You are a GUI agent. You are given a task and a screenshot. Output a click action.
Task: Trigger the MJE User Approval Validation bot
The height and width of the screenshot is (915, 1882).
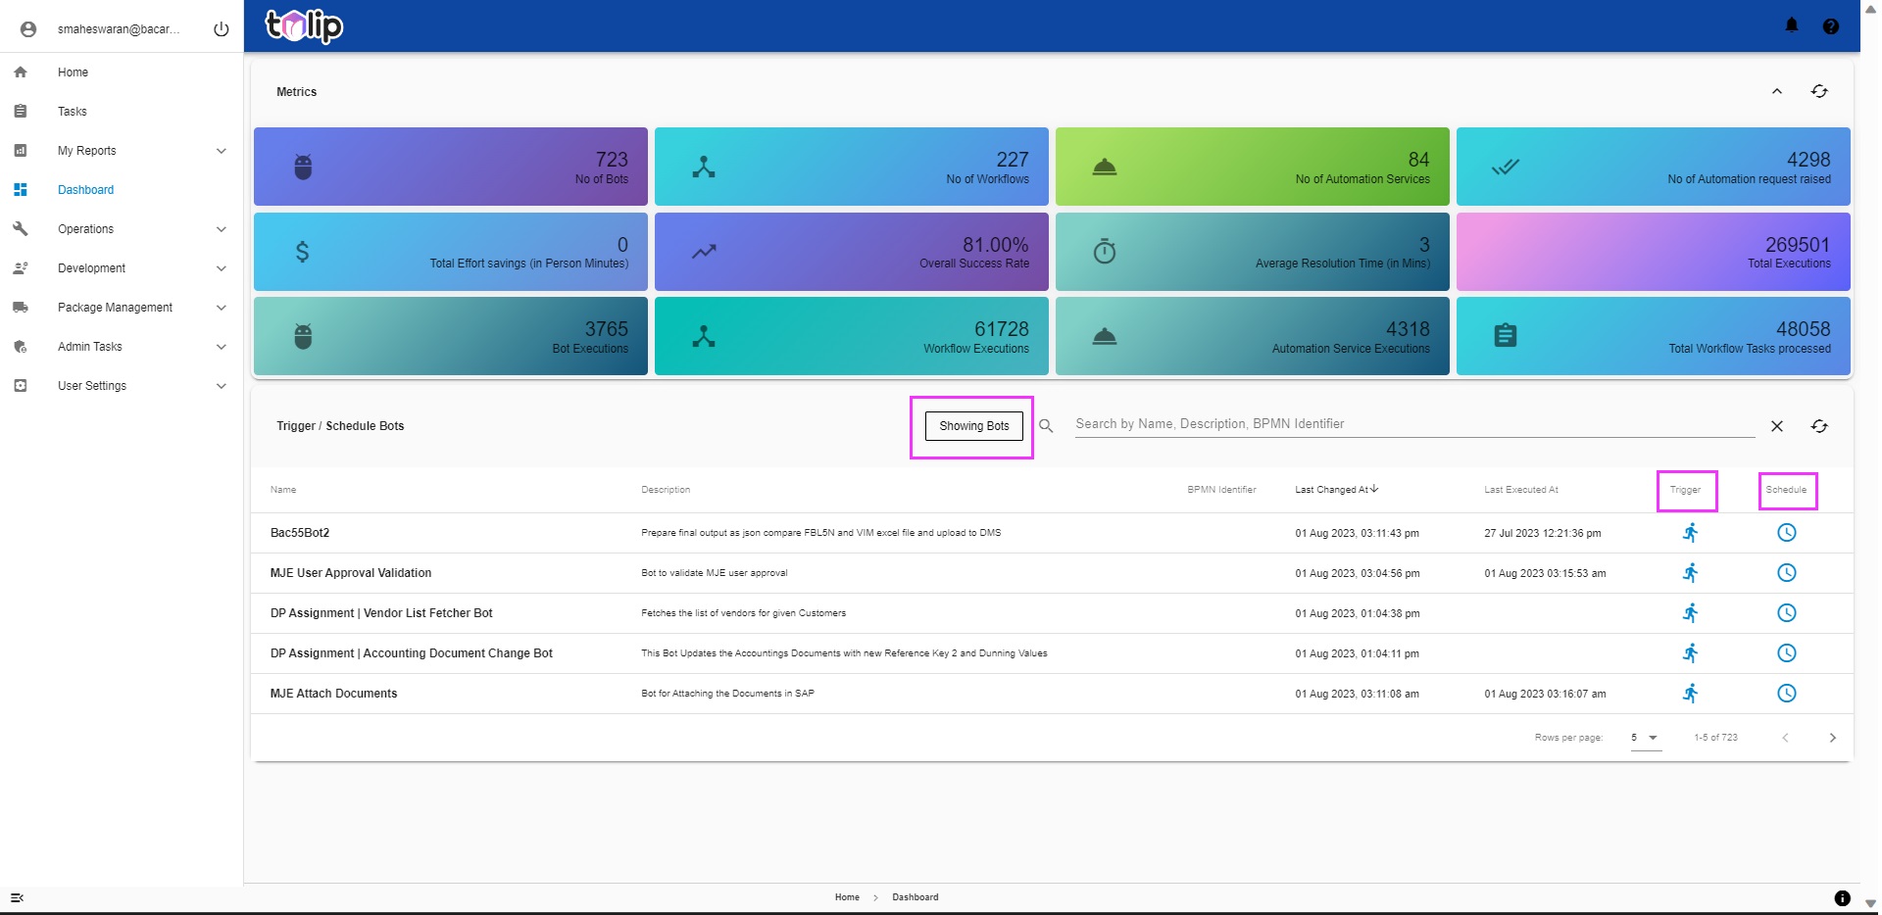1691,573
